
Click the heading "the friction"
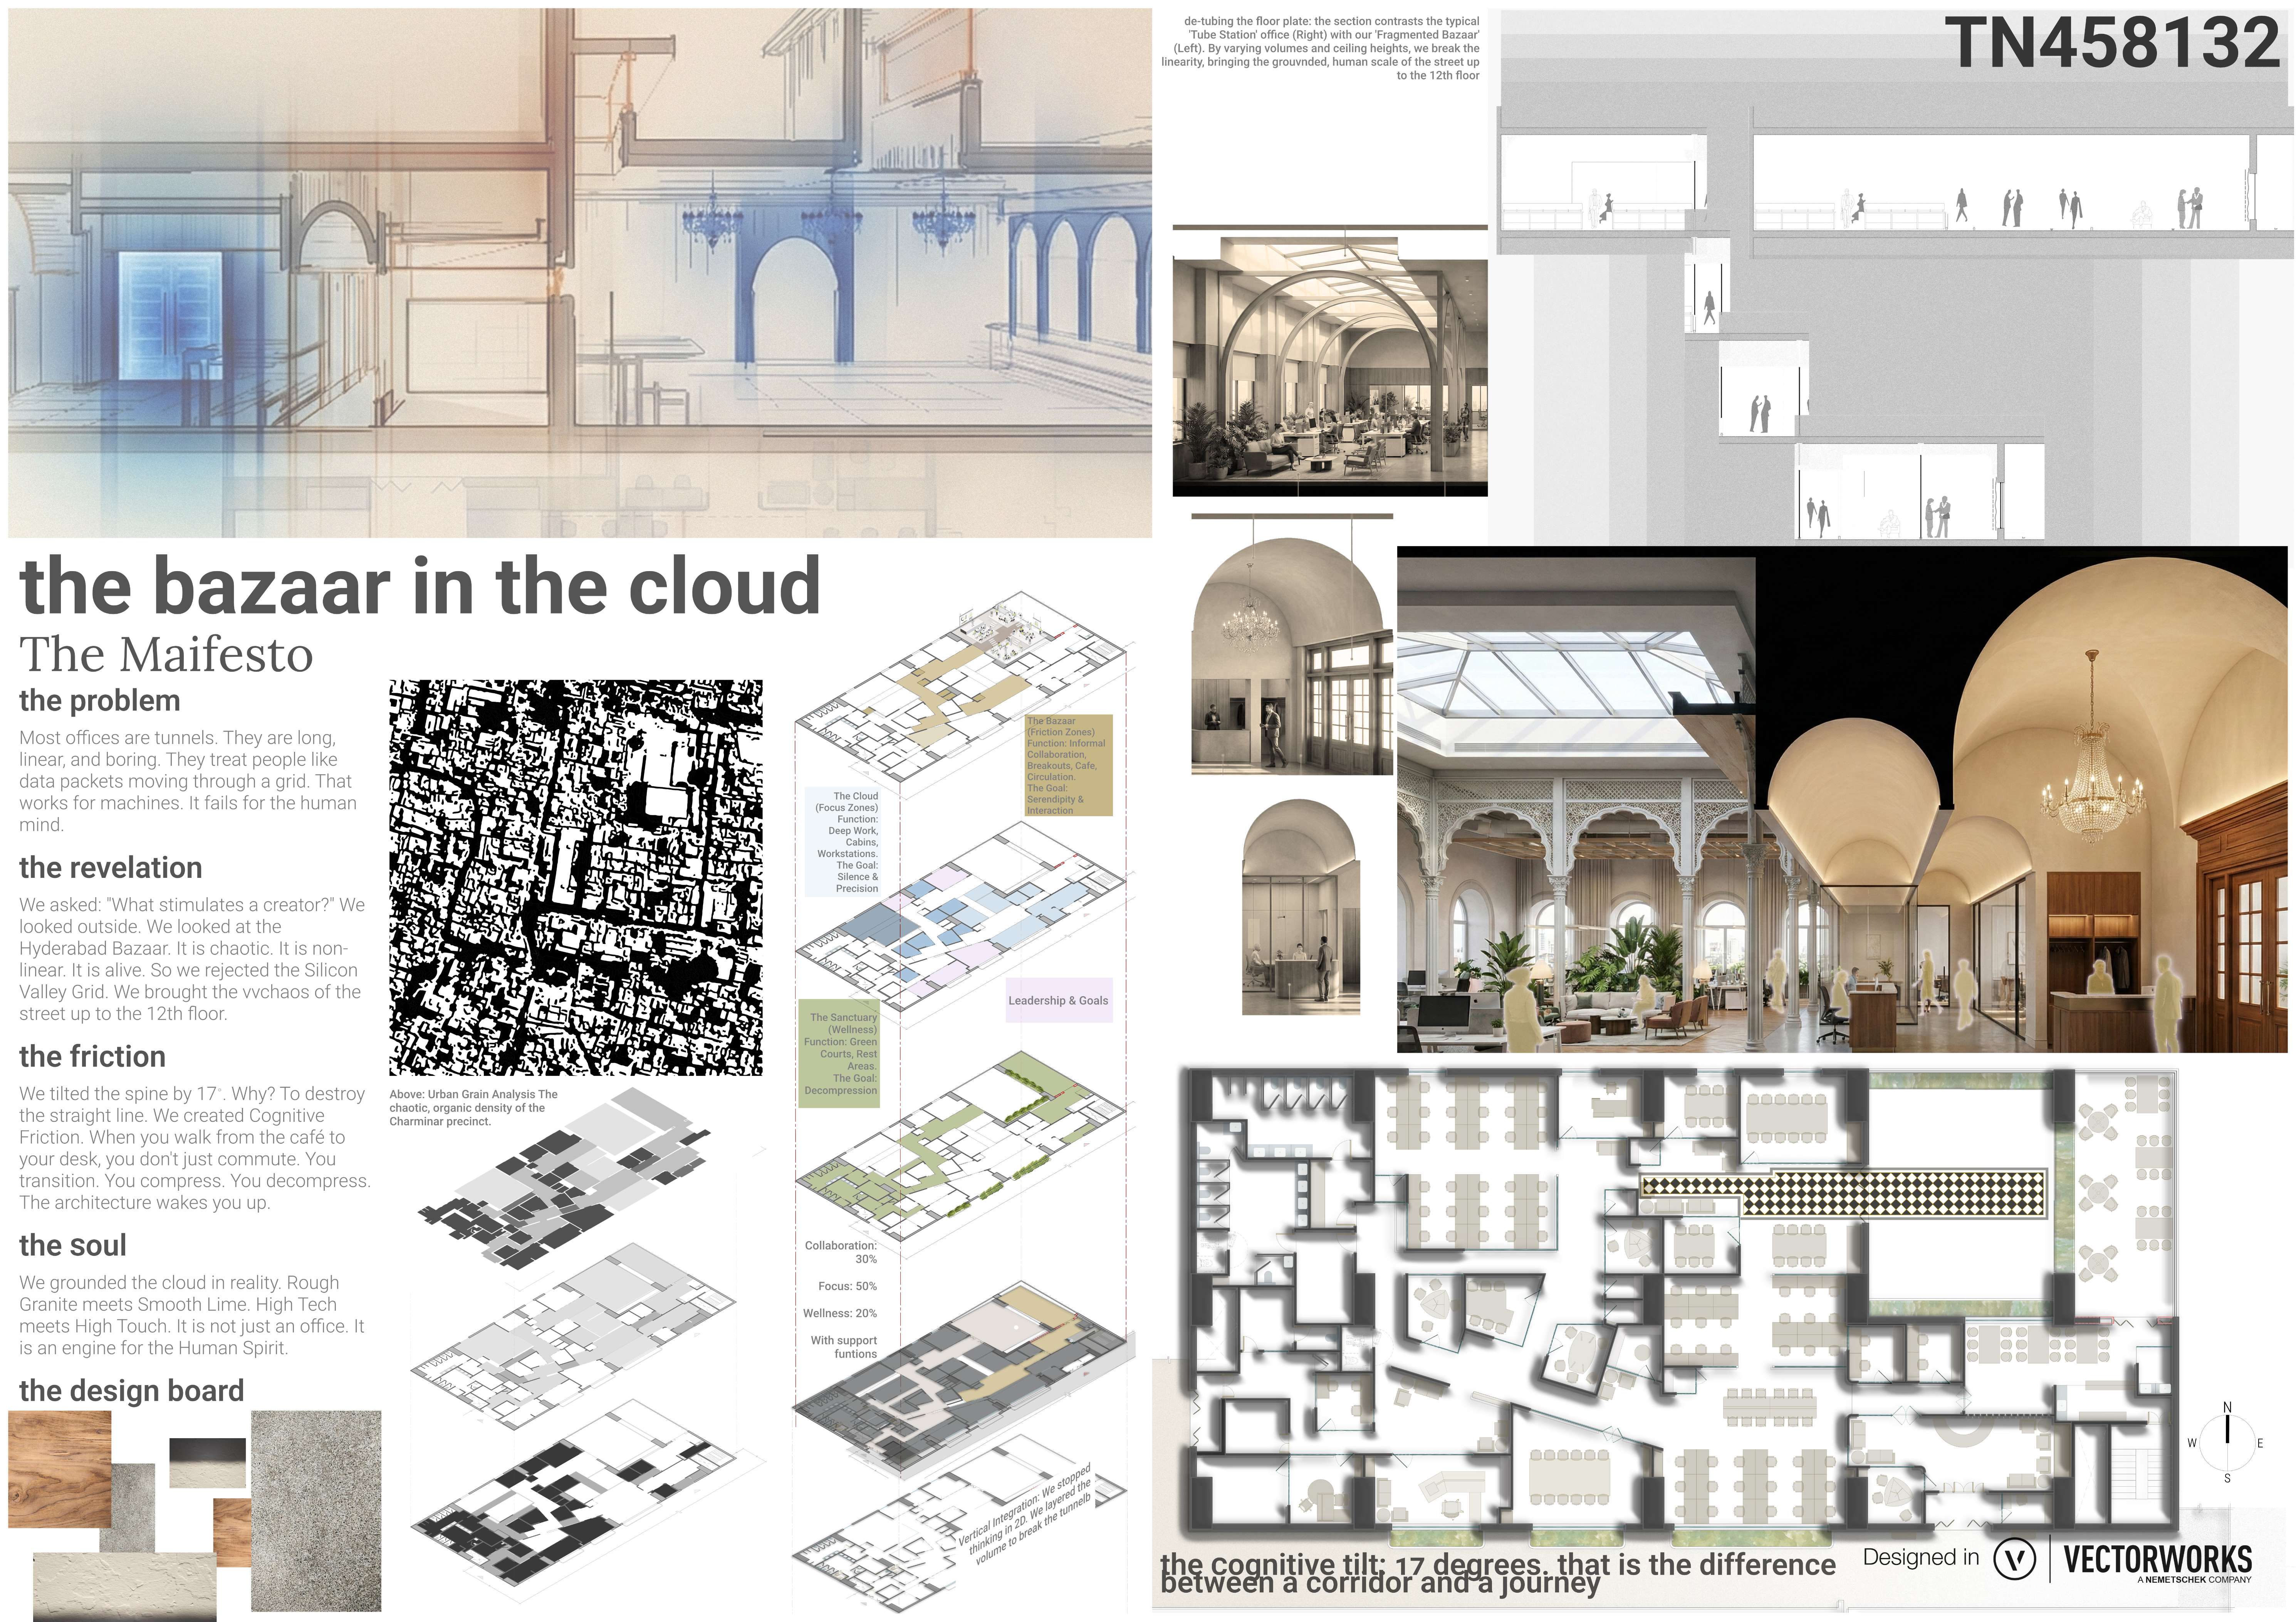click(x=92, y=1057)
